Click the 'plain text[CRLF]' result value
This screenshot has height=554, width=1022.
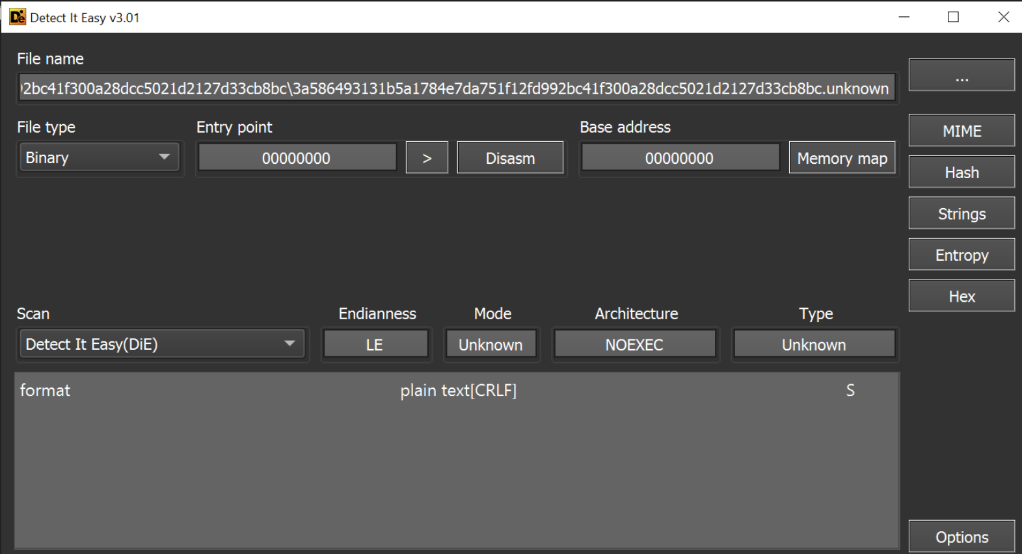pyautogui.click(x=459, y=390)
